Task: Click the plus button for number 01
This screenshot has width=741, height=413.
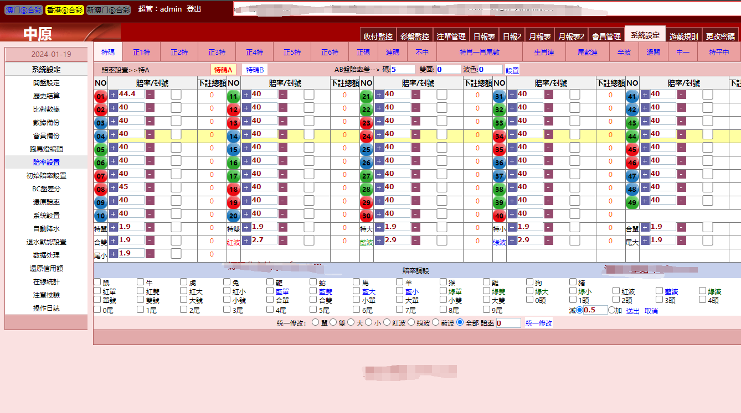Action: point(114,95)
